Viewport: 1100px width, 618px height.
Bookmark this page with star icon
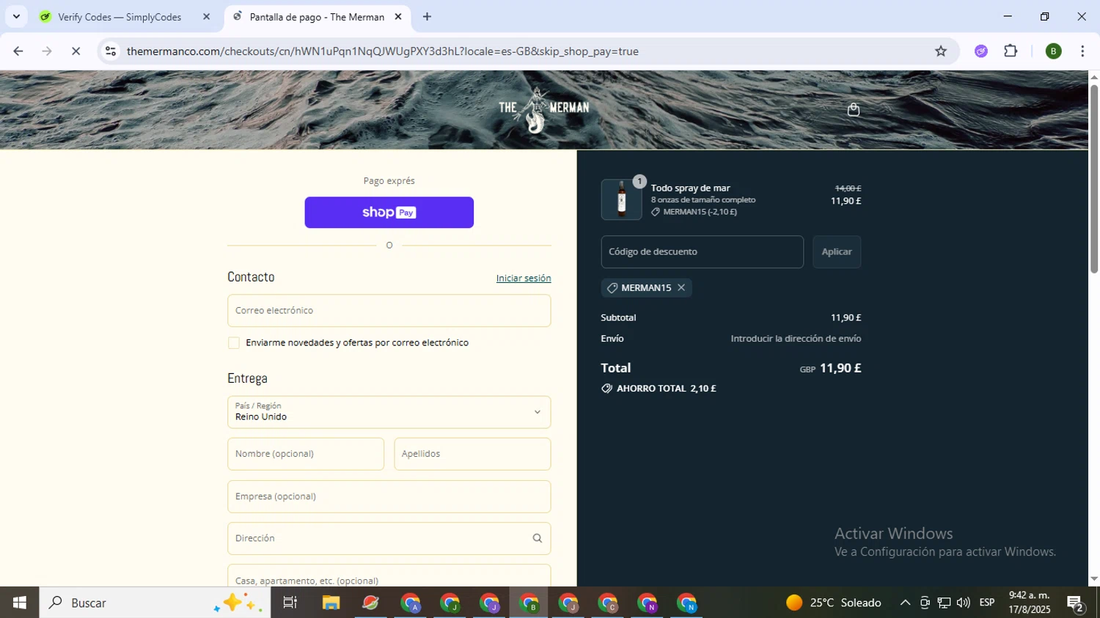[x=941, y=51]
